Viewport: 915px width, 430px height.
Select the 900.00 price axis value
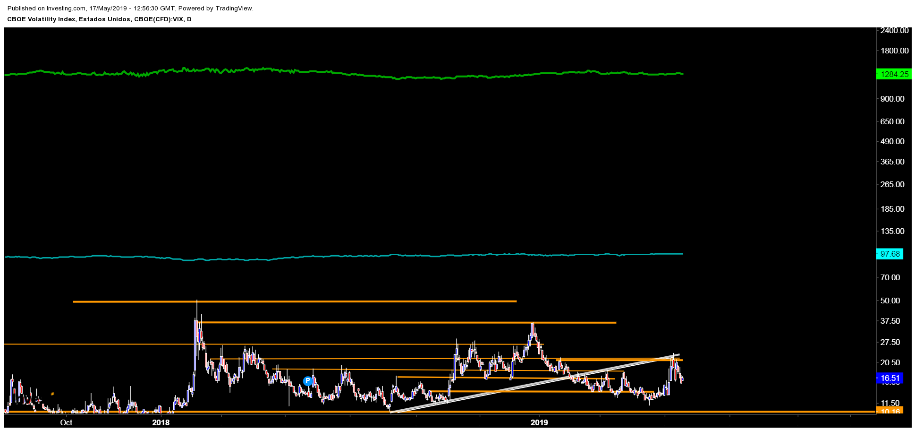(892, 99)
